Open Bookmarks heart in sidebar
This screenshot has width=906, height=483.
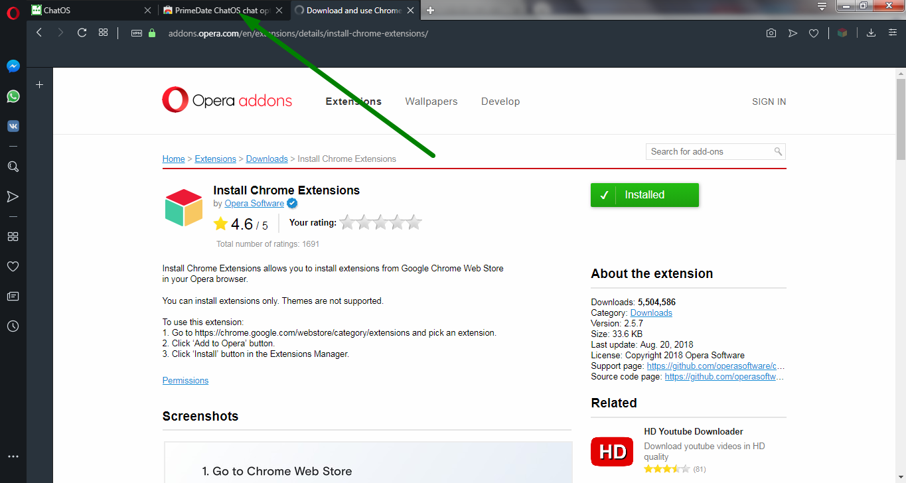point(13,267)
